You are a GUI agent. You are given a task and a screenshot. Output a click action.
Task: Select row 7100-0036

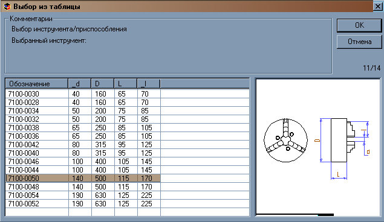click(83, 136)
